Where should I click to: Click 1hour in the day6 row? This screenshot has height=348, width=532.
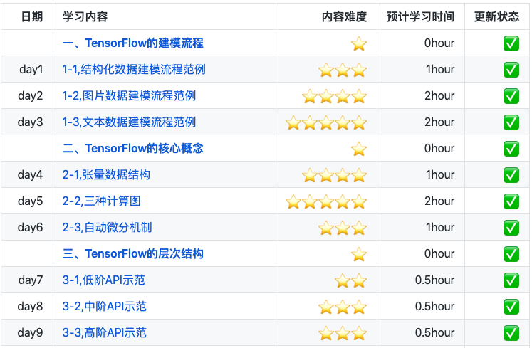coord(440,227)
